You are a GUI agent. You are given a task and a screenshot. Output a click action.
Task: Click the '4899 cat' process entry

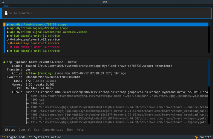pos(37,100)
